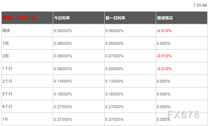
Task: Click the 7:35:48 timestamp
Action: pos(200,5)
